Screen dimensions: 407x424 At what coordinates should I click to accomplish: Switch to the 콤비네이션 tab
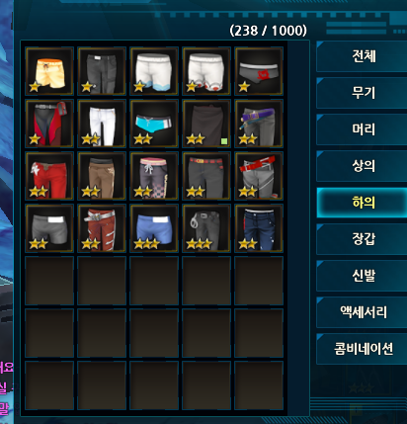pyautogui.click(x=362, y=349)
